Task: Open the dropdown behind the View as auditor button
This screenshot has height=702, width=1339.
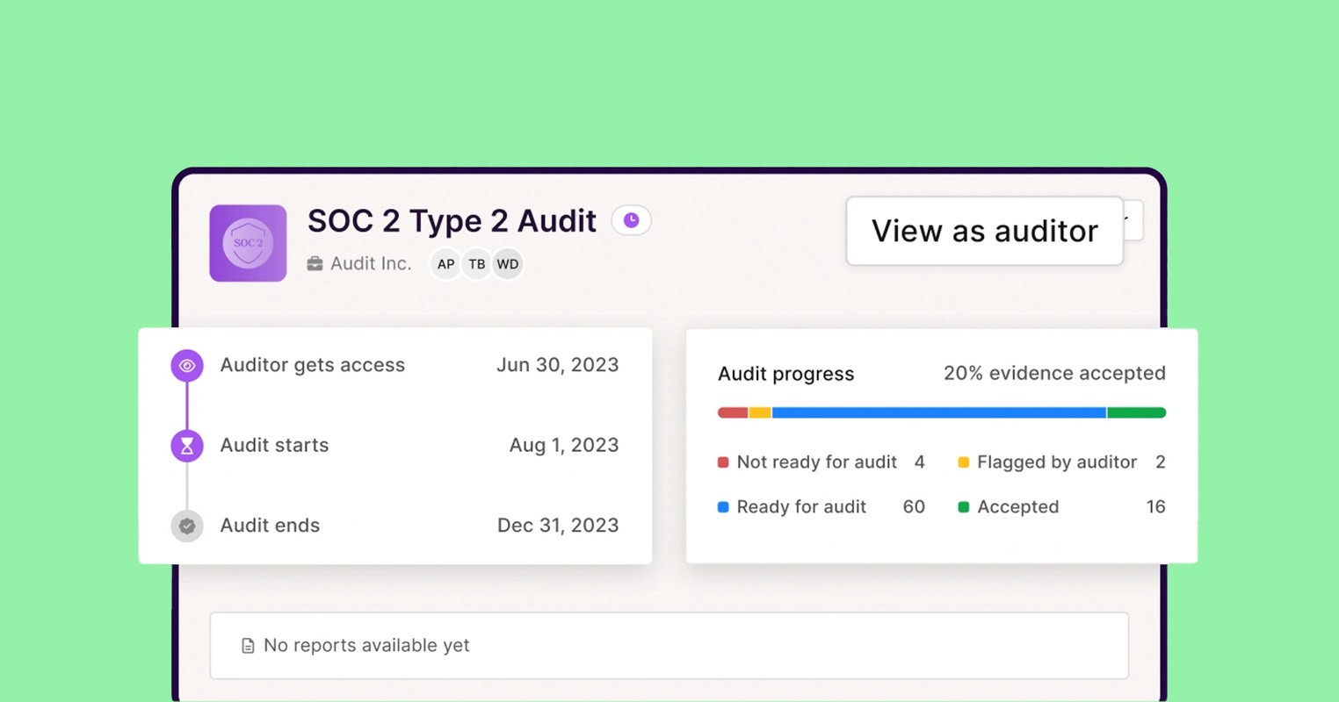Action: [x=1133, y=220]
